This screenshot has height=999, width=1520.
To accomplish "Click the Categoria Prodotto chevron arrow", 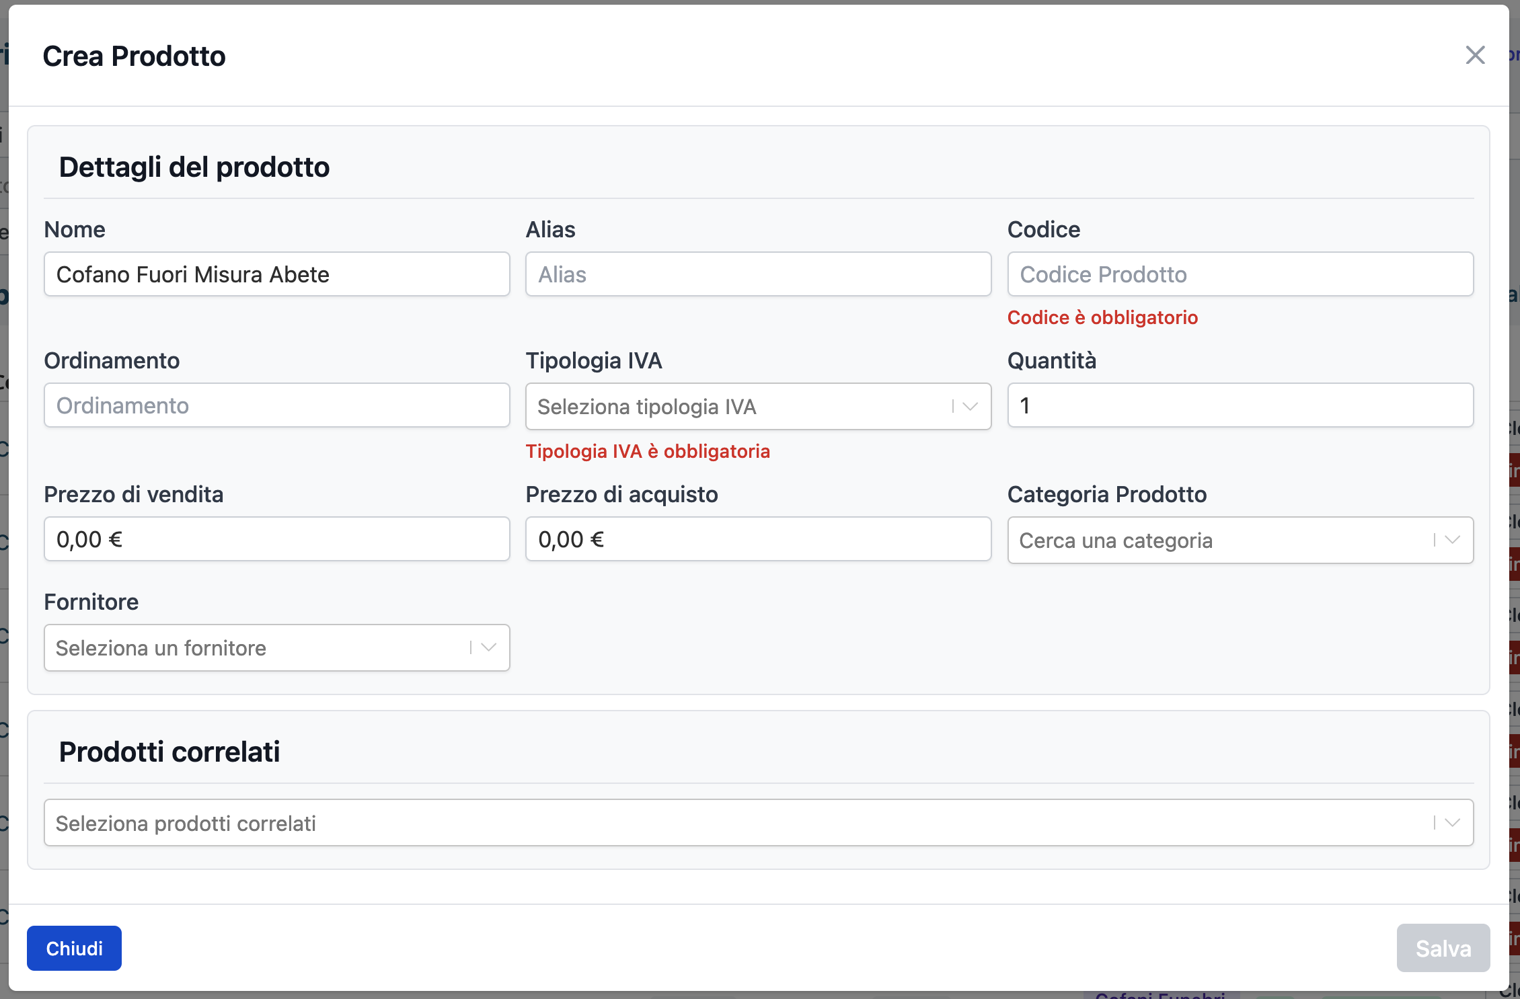I will point(1452,540).
